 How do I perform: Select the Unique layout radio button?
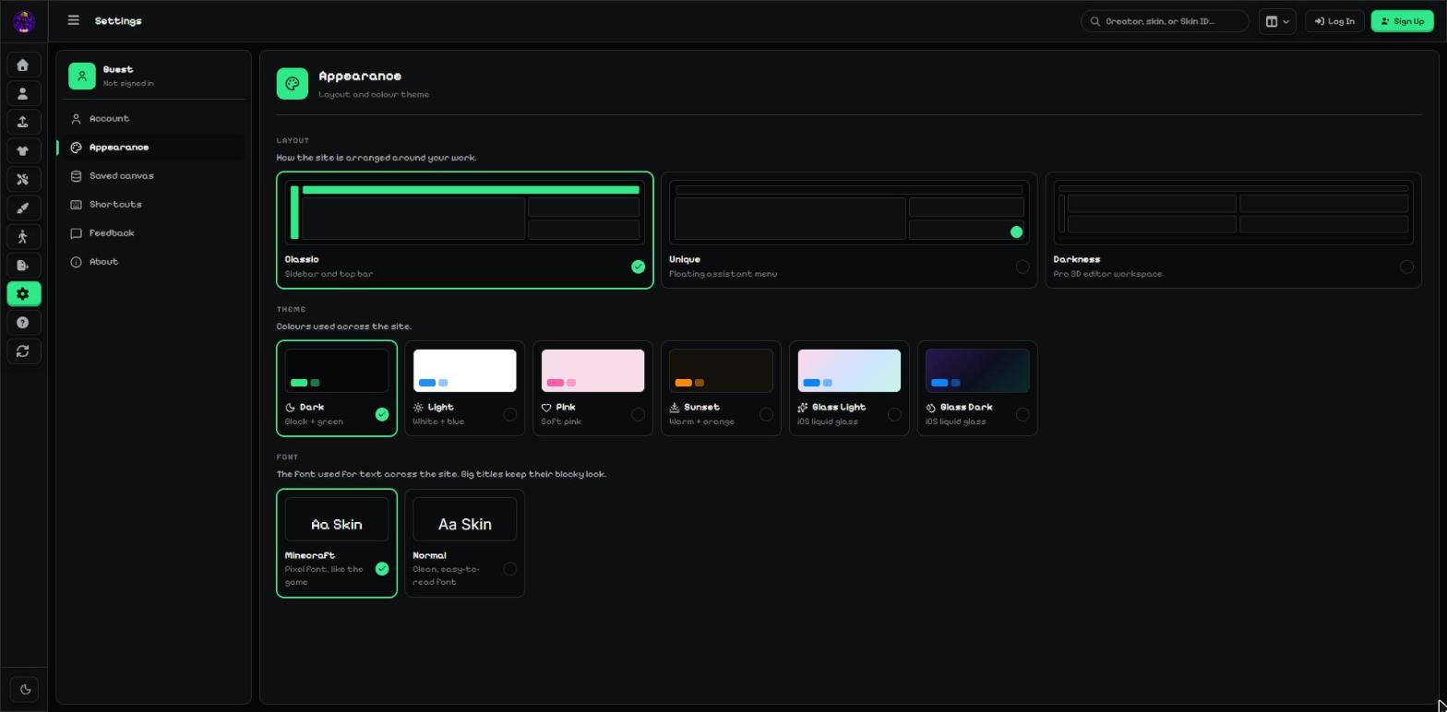[x=1022, y=267]
